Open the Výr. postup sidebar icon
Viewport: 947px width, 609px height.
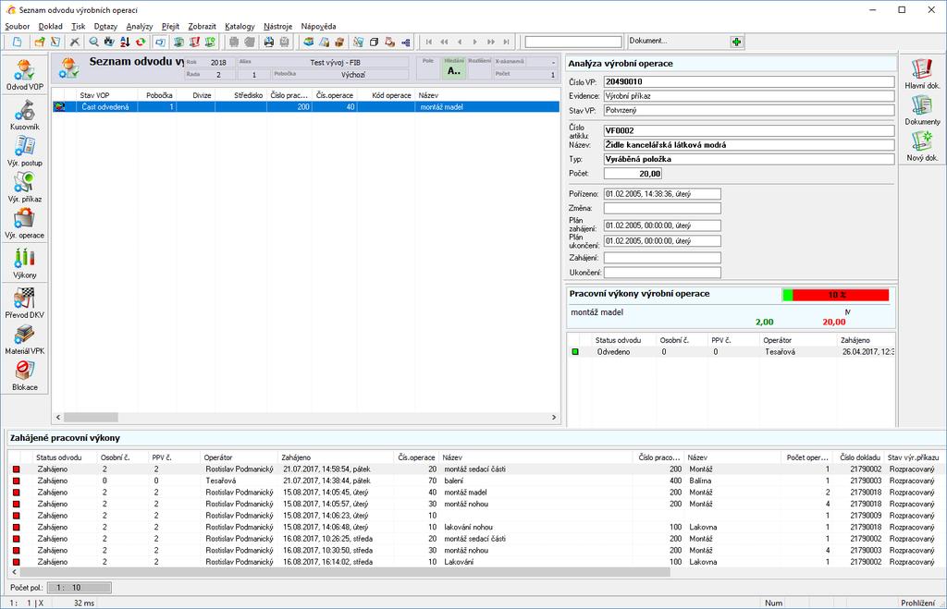point(24,151)
